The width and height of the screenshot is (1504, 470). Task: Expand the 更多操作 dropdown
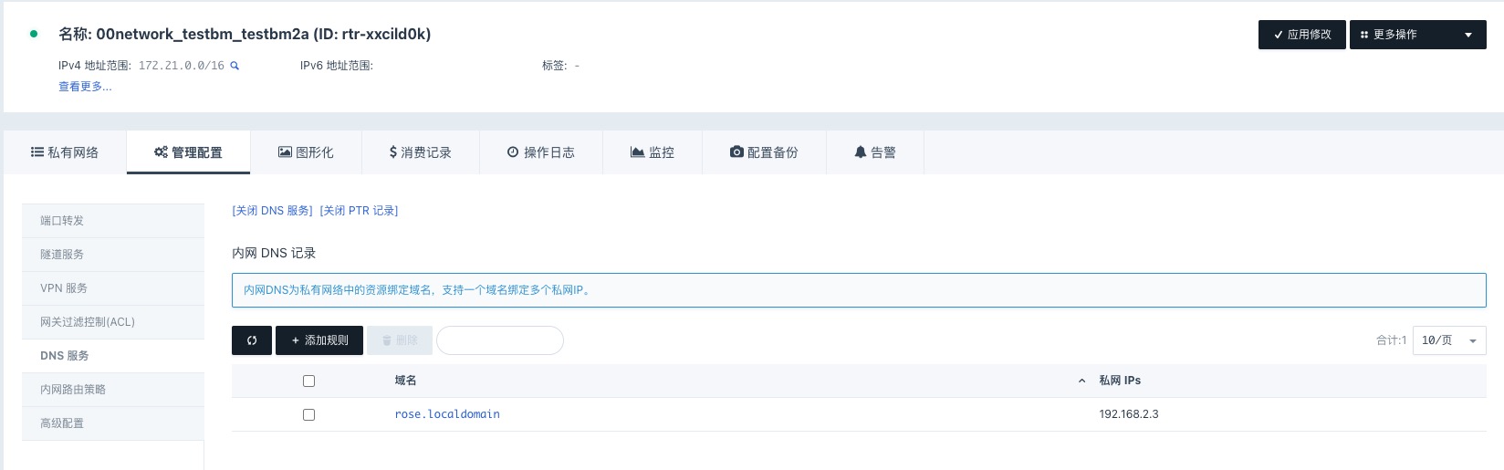[x=1417, y=35]
